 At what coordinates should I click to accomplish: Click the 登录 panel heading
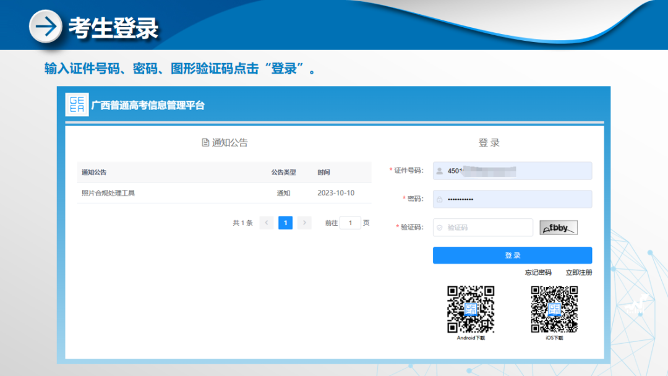pos(489,143)
